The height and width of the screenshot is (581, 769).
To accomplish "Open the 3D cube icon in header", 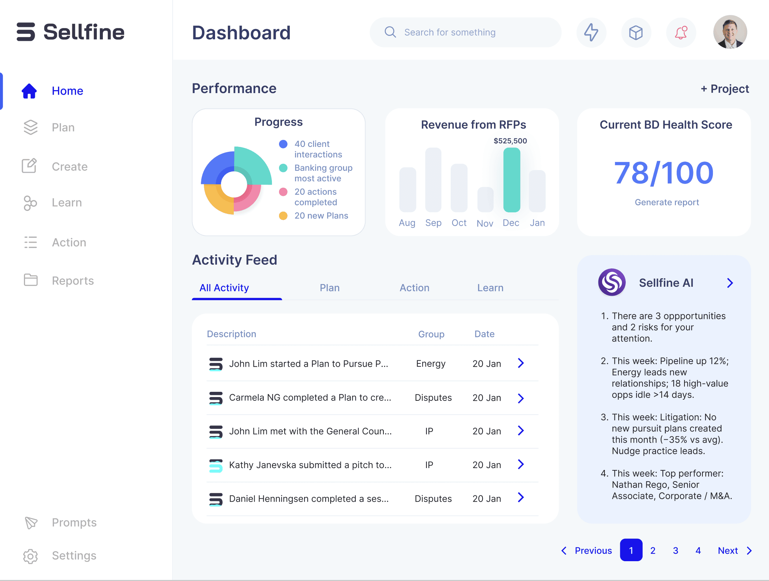I will [636, 33].
